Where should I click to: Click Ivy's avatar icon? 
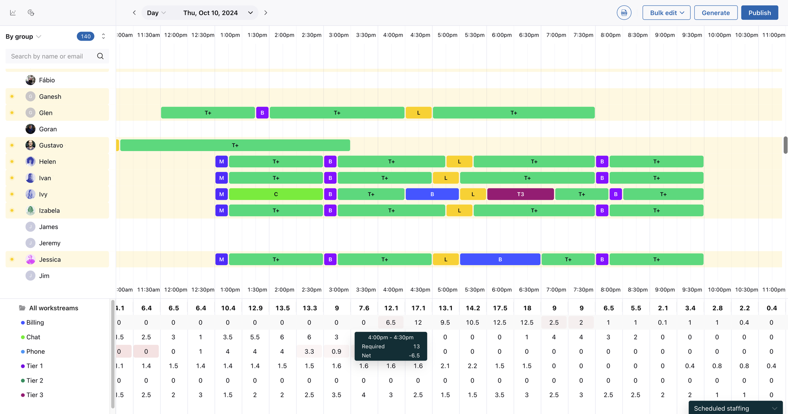tap(30, 194)
